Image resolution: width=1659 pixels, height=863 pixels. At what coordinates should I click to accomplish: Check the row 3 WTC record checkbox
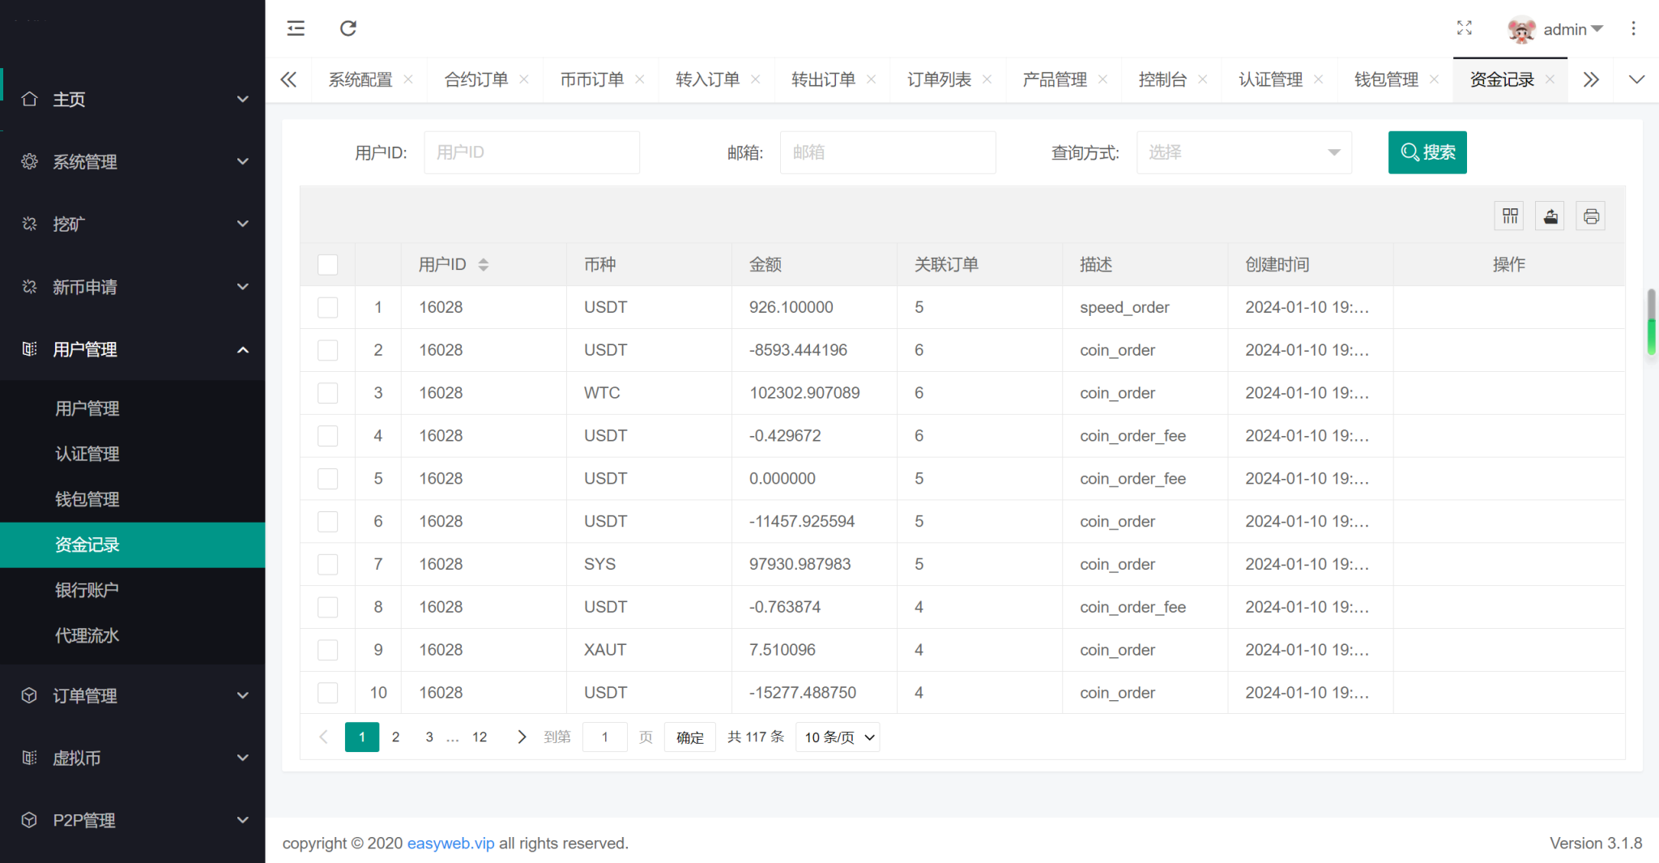click(x=328, y=393)
